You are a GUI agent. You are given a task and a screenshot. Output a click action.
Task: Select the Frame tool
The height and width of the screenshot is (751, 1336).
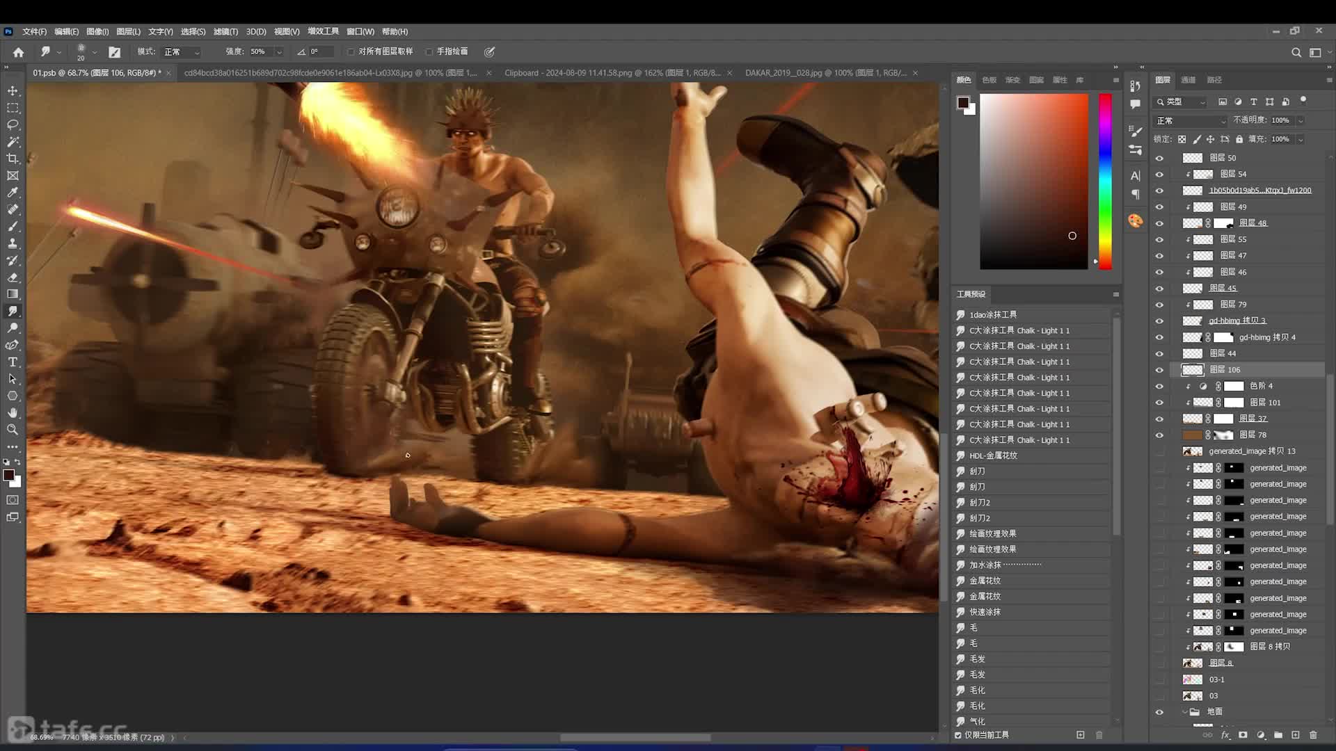(13, 176)
